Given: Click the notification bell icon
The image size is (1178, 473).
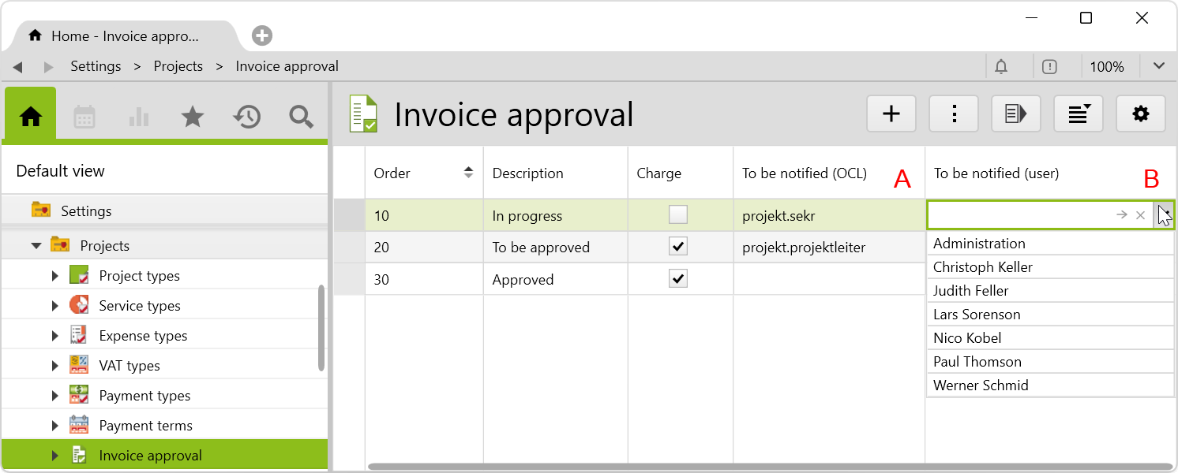Looking at the screenshot, I should pos(1001,67).
